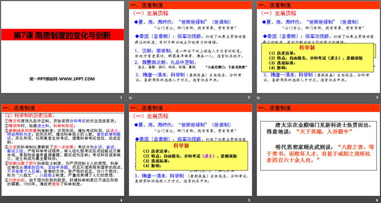This screenshot has width=381, height=203.
Task: Click the yellow 科举制 box on slide 5
Action: (x=192, y=156)
